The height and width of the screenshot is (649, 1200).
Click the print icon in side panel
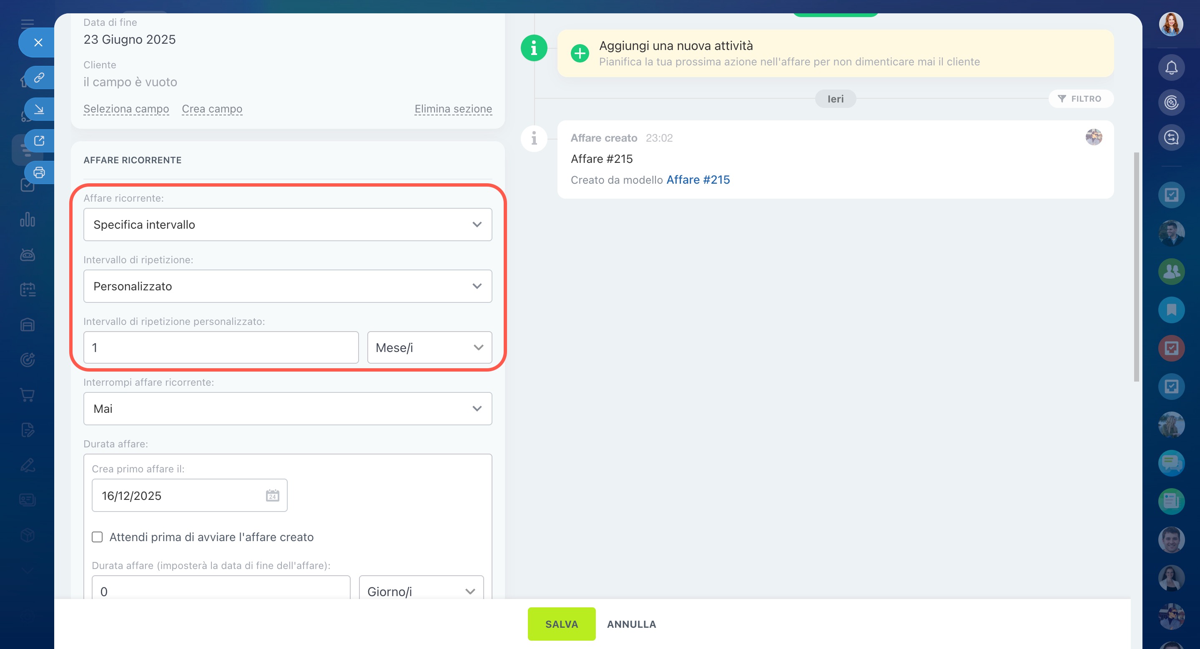pos(39,172)
